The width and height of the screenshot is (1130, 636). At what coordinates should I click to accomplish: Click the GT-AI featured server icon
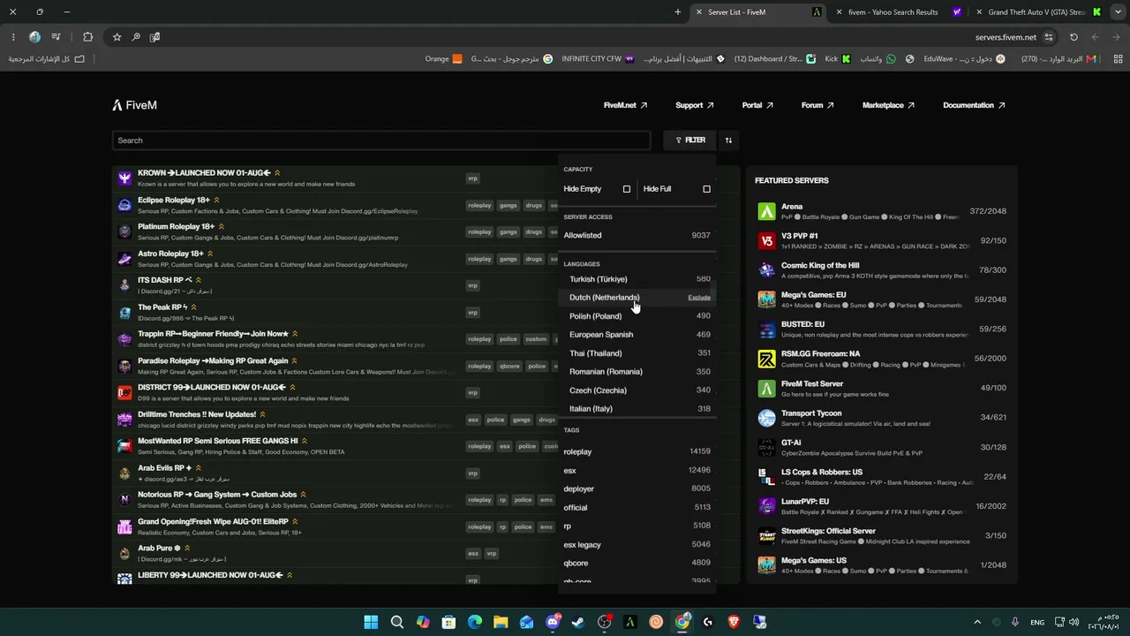(766, 447)
